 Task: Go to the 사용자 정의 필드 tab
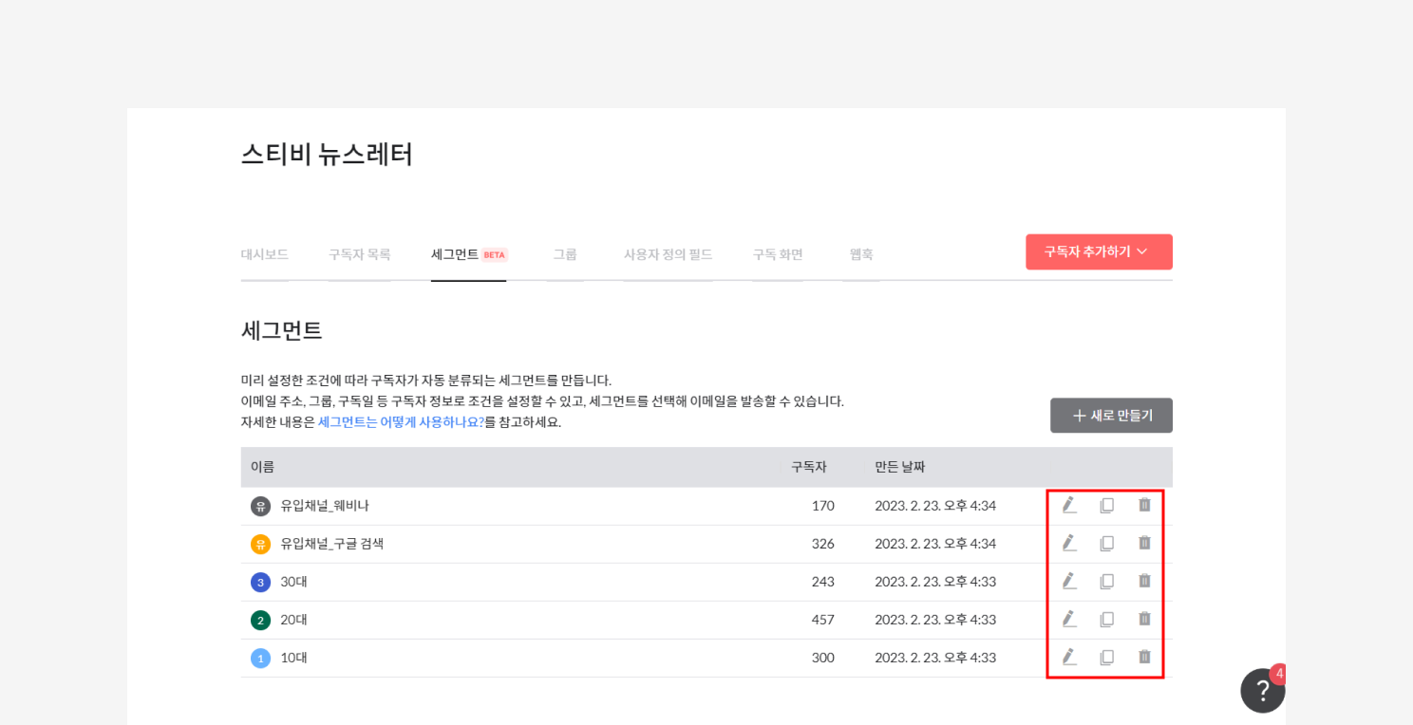tap(668, 254)
